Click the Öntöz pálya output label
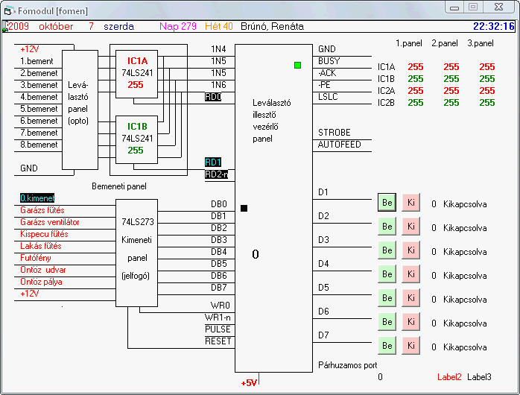 point(41,282)
